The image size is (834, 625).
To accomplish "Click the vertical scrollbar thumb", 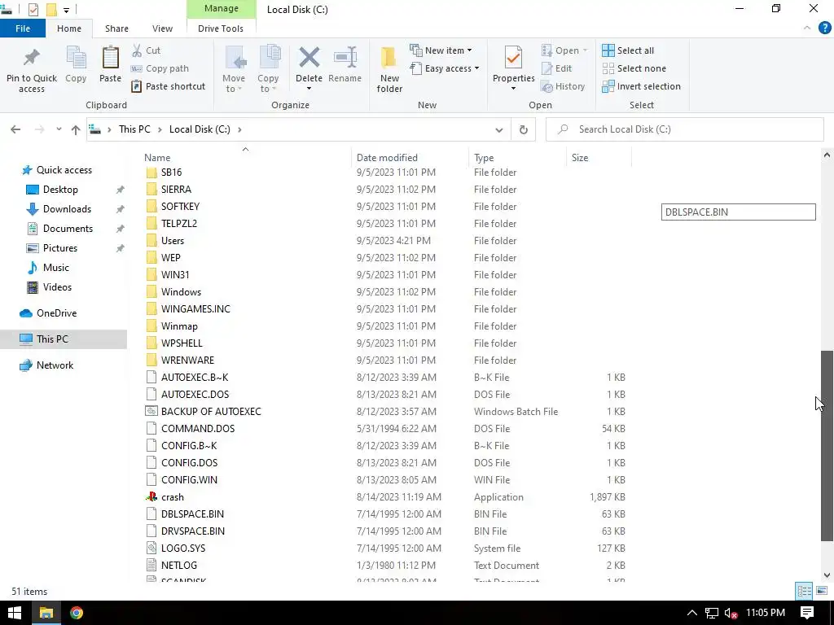I will (x=827, y=446).
